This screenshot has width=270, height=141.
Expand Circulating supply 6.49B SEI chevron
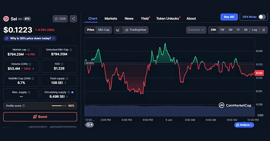tap(67, 97)
